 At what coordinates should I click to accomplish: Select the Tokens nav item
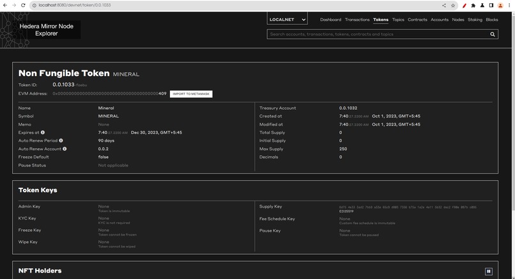click(x=381, y=20)
